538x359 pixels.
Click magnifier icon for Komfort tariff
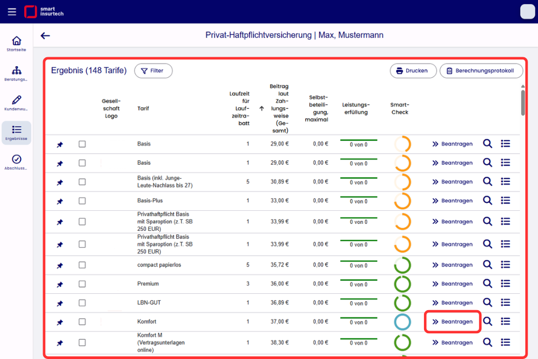(x=488, y=321)
